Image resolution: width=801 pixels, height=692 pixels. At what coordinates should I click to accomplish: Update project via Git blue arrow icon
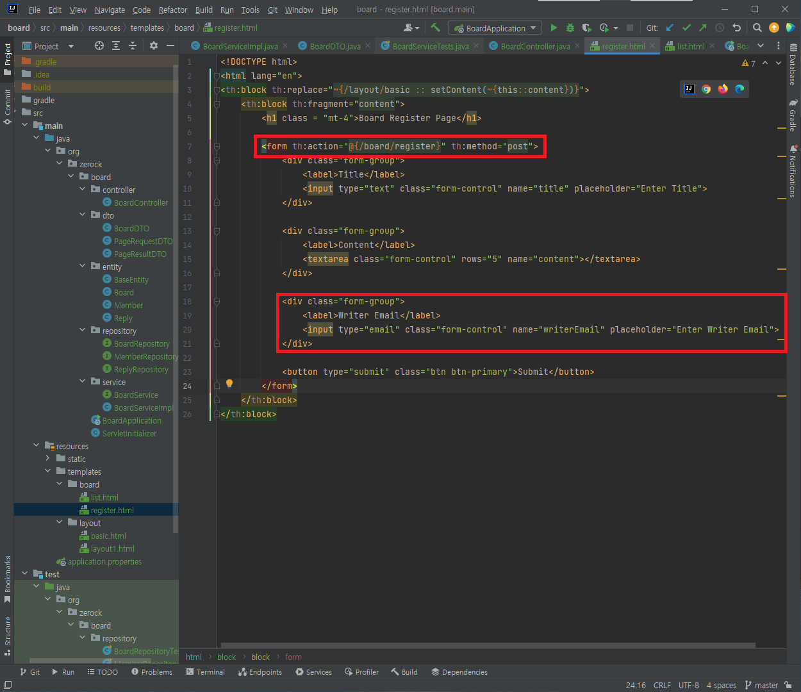(670, 28)
